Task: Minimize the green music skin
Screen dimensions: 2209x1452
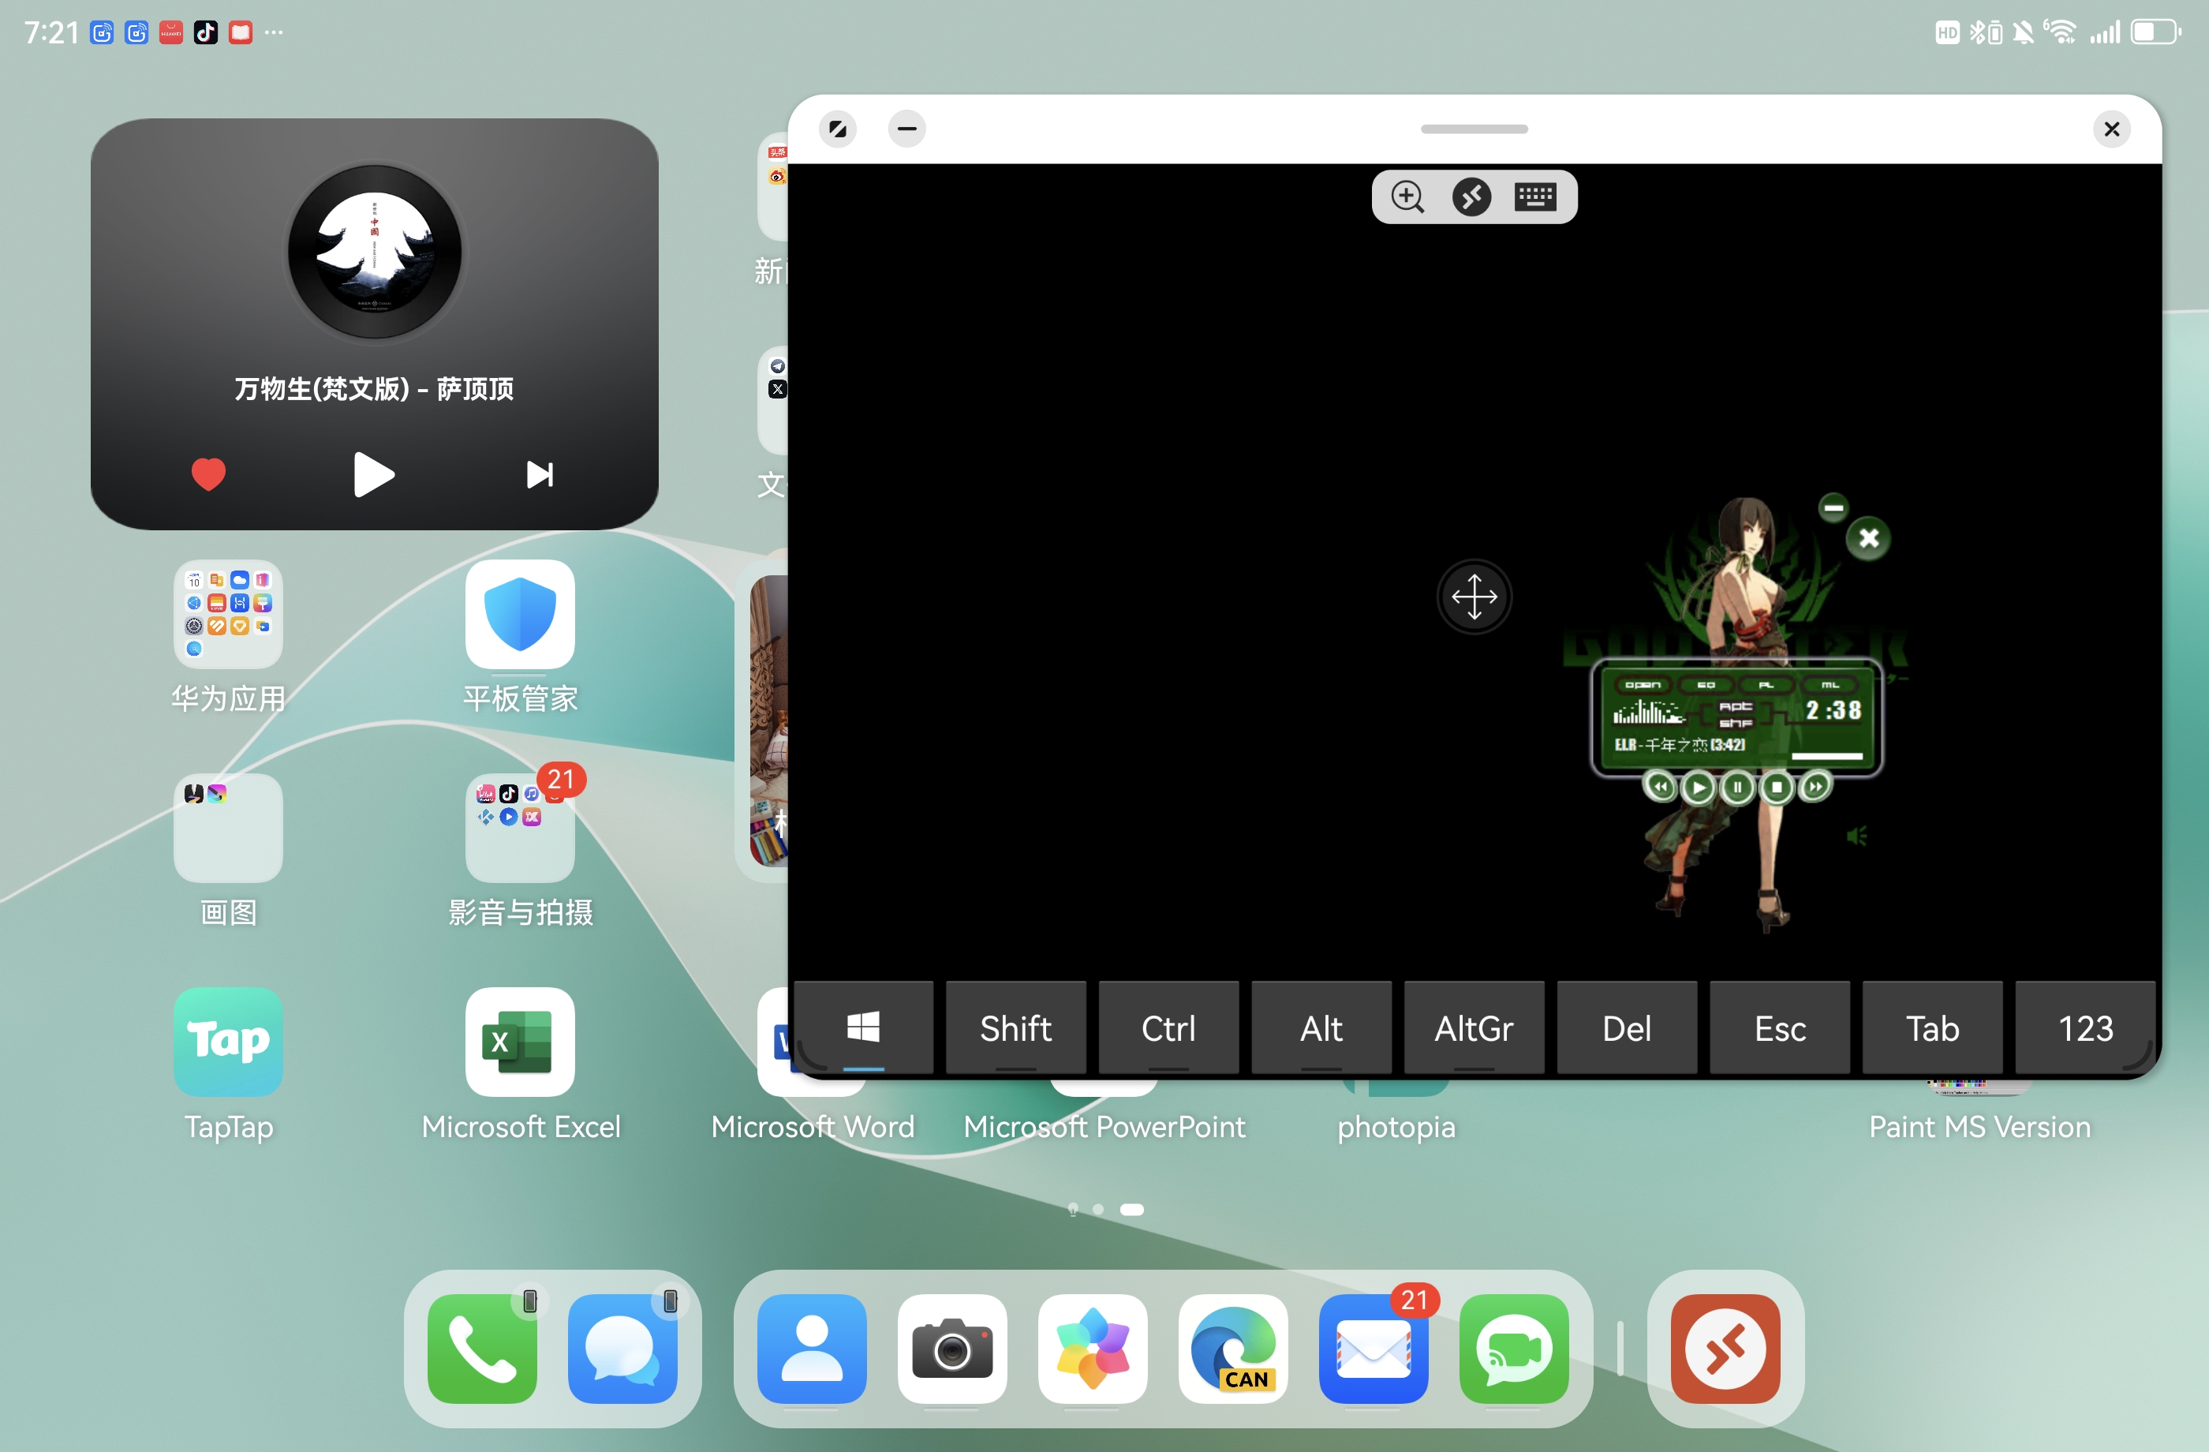Action: tap(1832, 508)
